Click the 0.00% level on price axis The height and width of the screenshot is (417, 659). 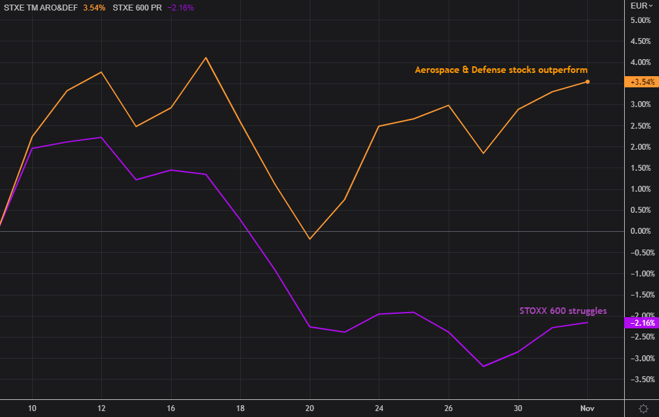(x=641, y=231)
